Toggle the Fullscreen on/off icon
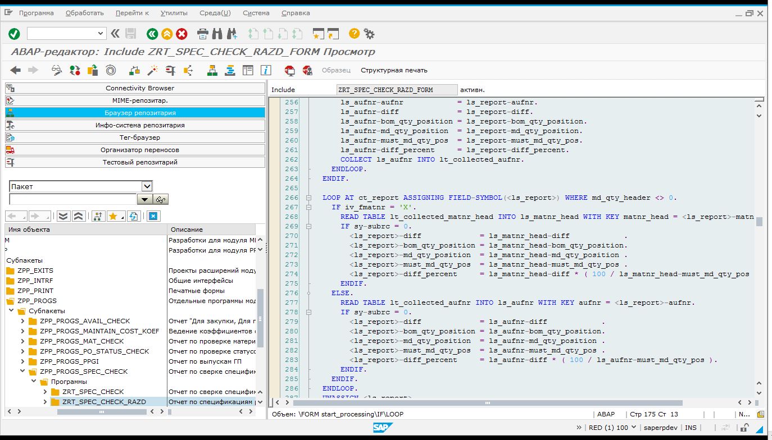Viewport: 772px width, 440px height. pyautogui.click(x=248, y=70)
